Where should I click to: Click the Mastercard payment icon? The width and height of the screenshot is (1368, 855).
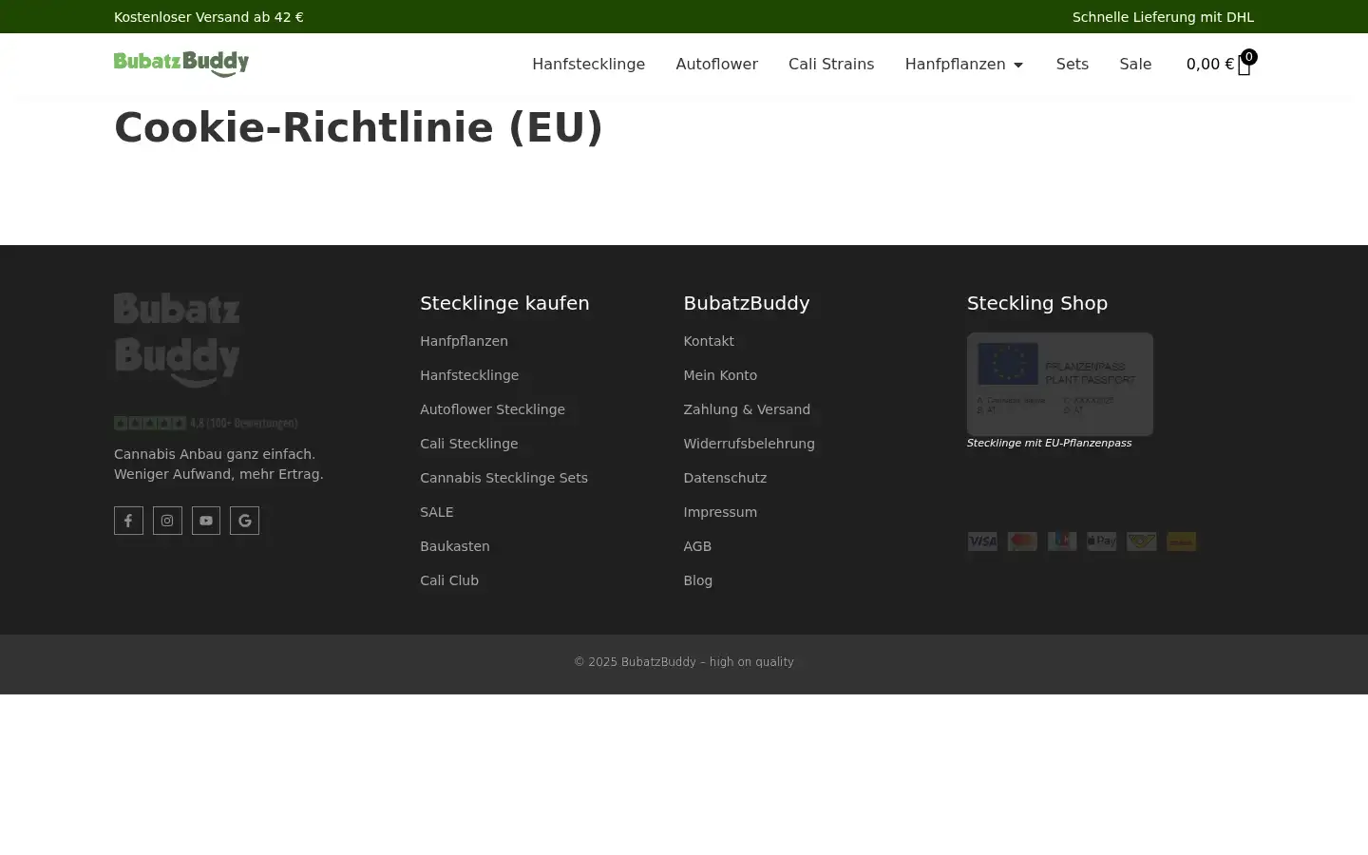[x=1022, y=541]
